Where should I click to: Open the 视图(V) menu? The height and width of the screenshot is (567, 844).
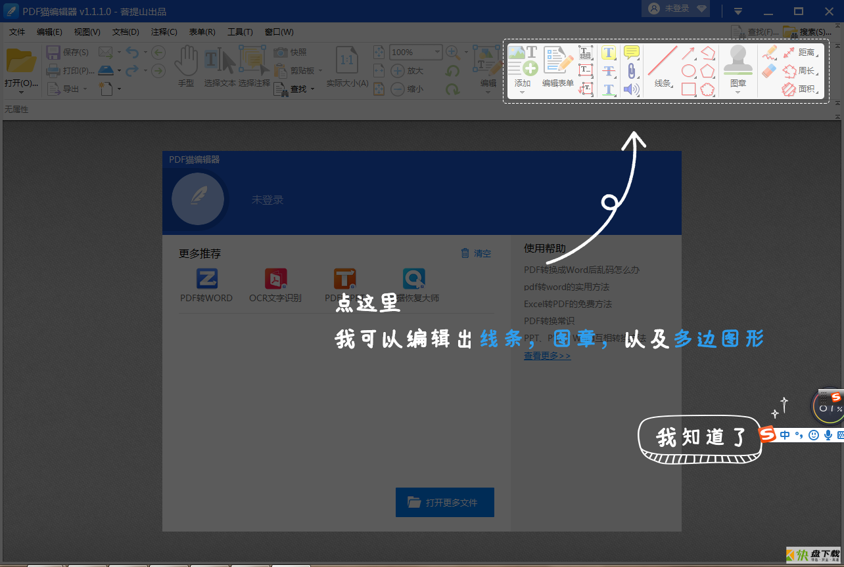point(87,32)
